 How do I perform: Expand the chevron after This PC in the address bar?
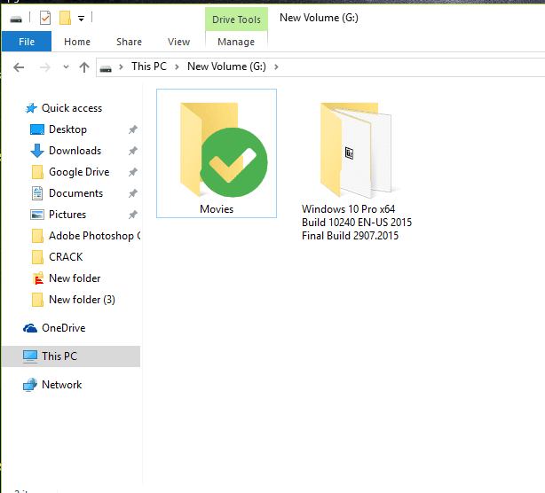pos(177,67)
